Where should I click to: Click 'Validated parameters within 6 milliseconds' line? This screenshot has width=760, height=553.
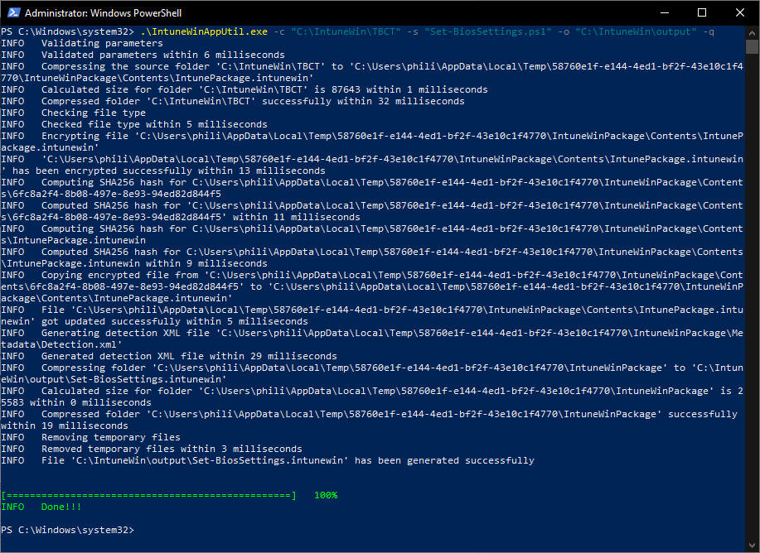[x=143, y=55]
